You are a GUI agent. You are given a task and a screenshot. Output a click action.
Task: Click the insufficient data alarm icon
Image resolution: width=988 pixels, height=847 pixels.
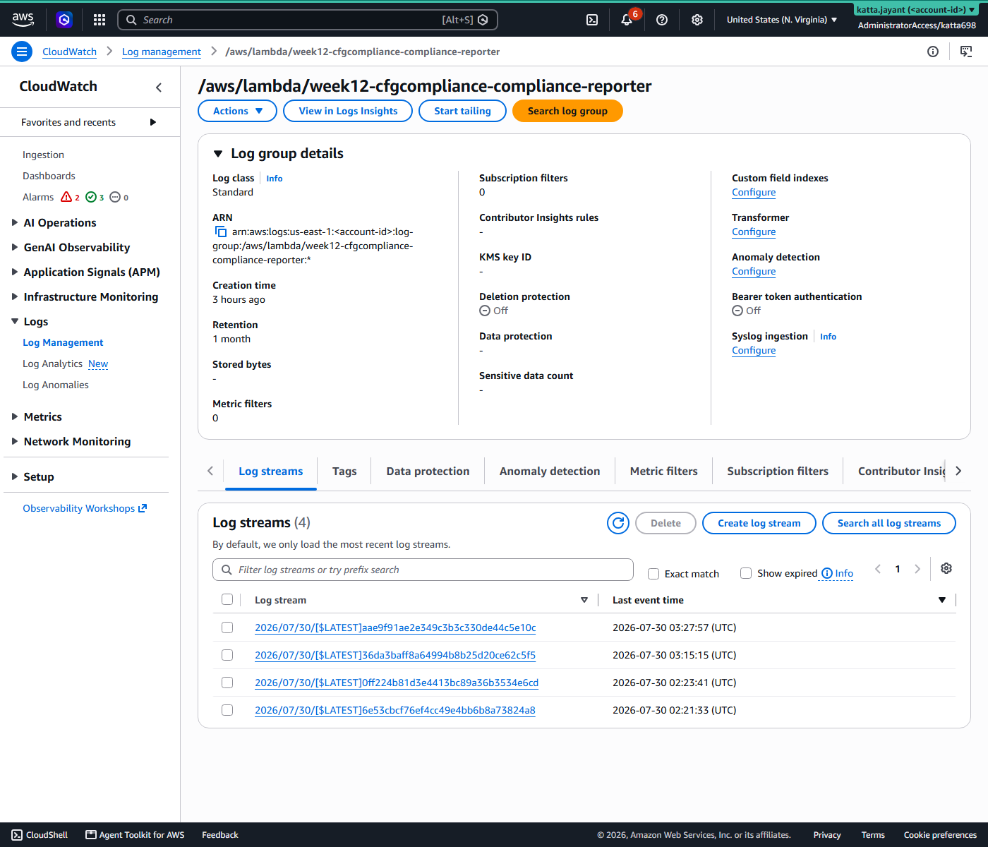[115, 197]
